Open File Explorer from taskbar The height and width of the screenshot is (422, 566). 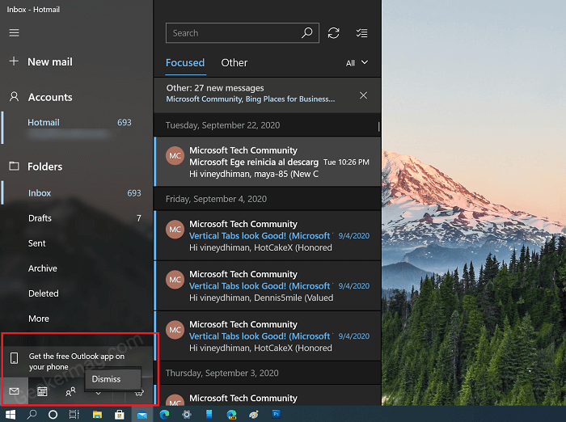[98, 415]
